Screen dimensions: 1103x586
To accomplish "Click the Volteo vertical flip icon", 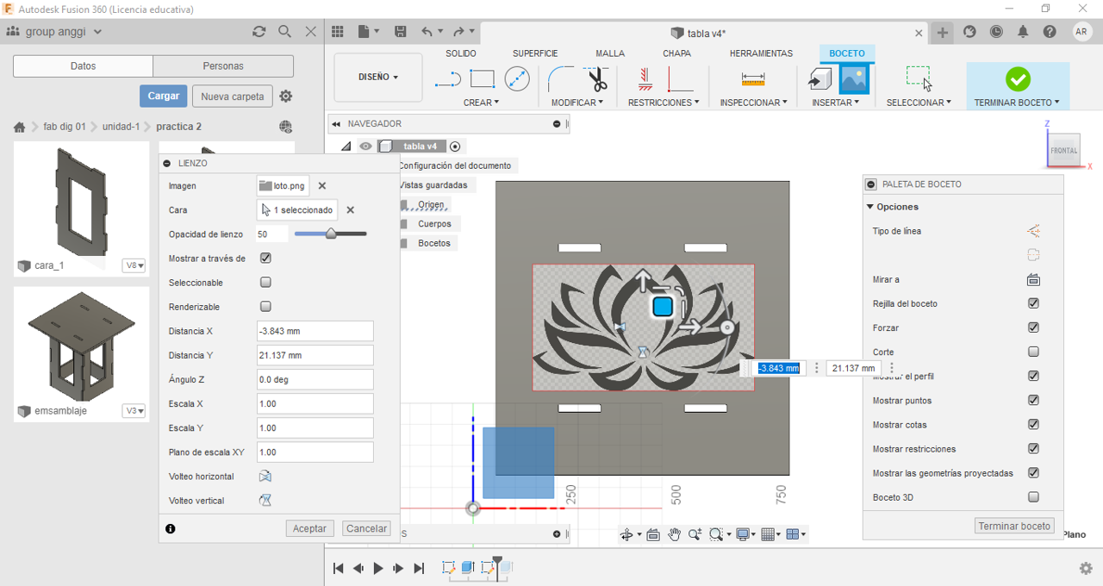I will (x=265, y=501).
